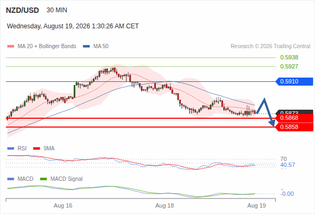Click the black 0.5873 current price tag

[295, 112]
